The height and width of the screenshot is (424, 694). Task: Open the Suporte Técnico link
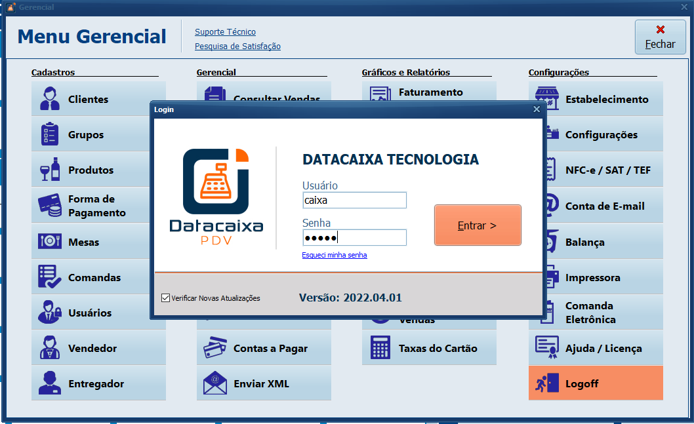coord(225,31)
